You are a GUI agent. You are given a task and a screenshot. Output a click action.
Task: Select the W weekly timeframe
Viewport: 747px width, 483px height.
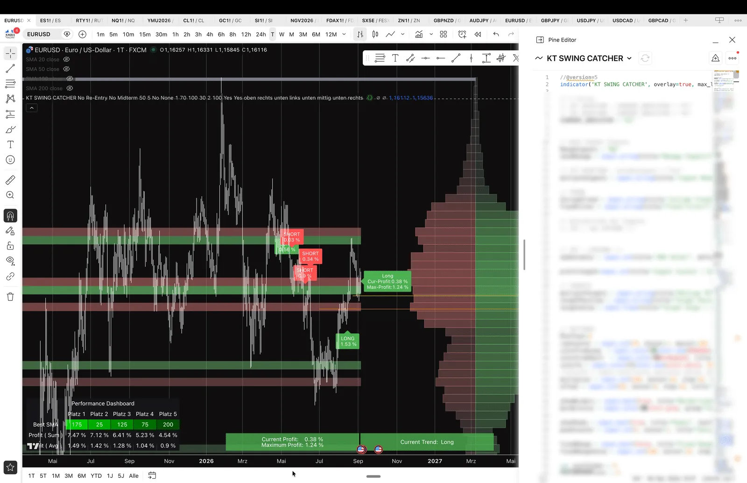pos(282,34)
